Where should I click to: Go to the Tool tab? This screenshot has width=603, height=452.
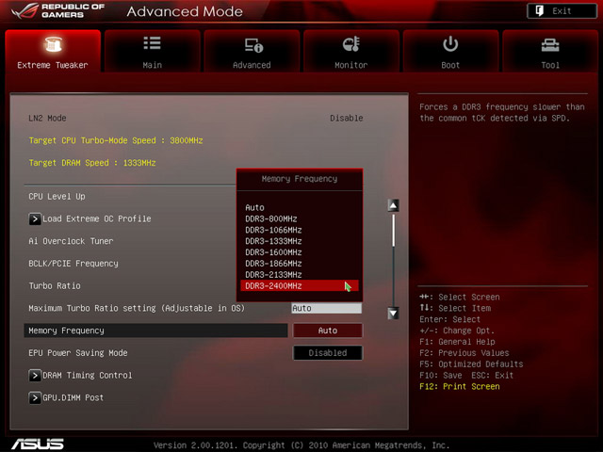point(550,51)
